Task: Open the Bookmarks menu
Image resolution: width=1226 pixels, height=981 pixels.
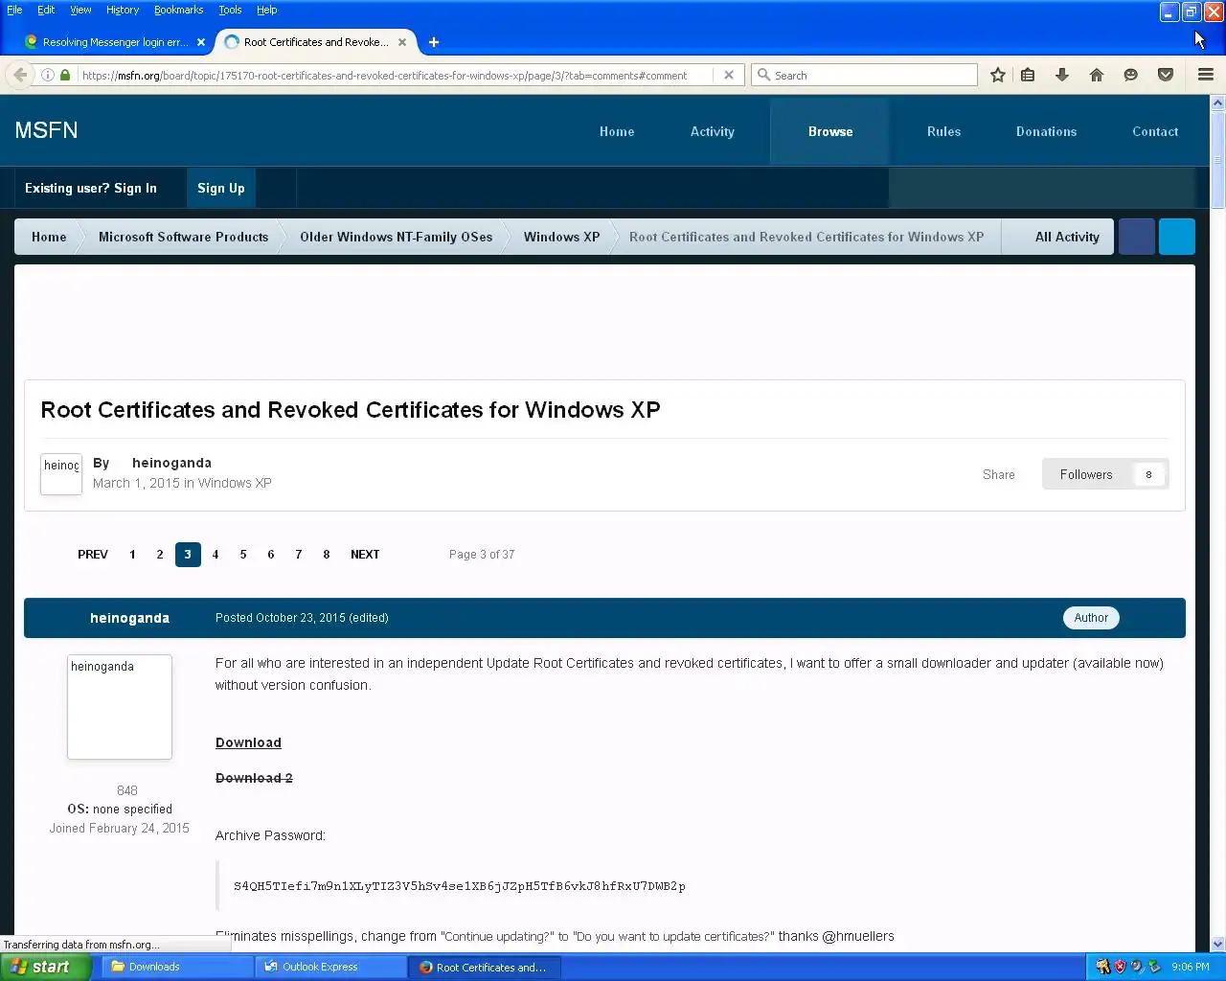Action: click(178, 10)
